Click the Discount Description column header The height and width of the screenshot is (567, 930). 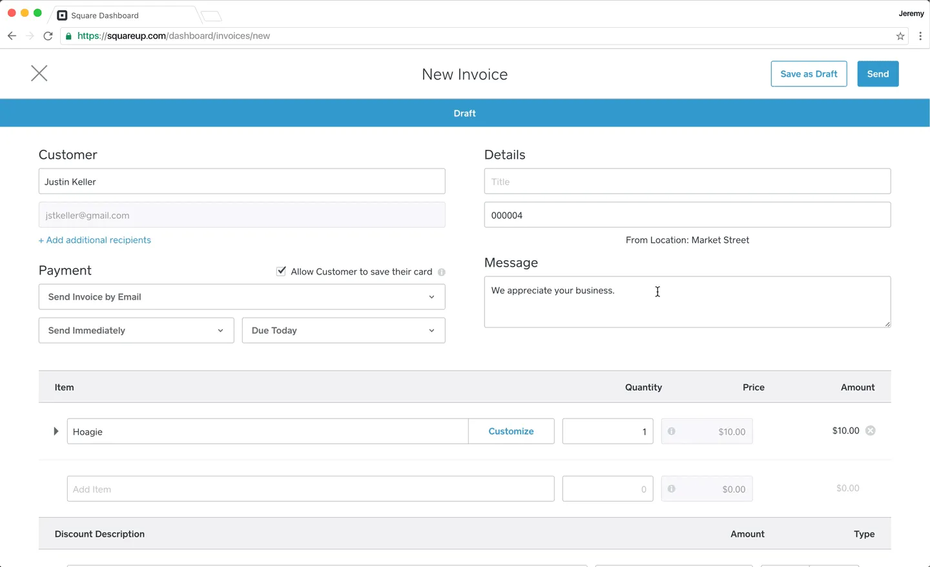(99, 534)
